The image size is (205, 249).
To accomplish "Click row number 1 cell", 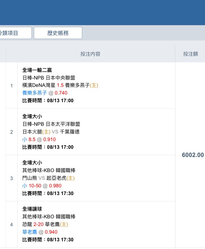I will [12, 85].
